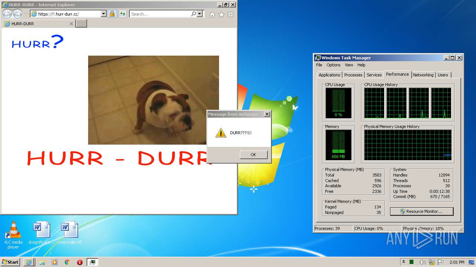The image size is (476, 267).
Task: Select the coverscale.rtf desktop icon
Action: 69,233
